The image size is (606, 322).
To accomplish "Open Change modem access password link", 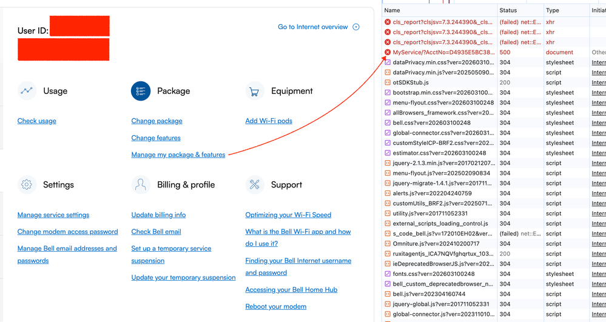I will (67, 232).
